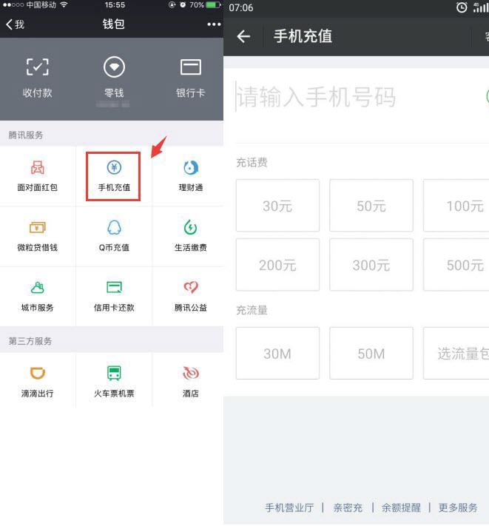The height and width of the screenshot is (526, 489).
Task: Select Q币充值 penguin icon
Action: point(114,228)
